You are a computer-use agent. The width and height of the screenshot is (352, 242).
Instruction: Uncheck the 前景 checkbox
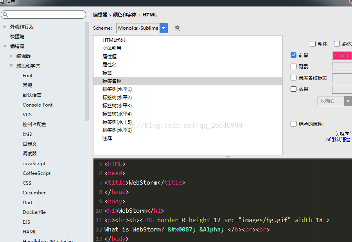pyautogui.click(x=293, y=55)
